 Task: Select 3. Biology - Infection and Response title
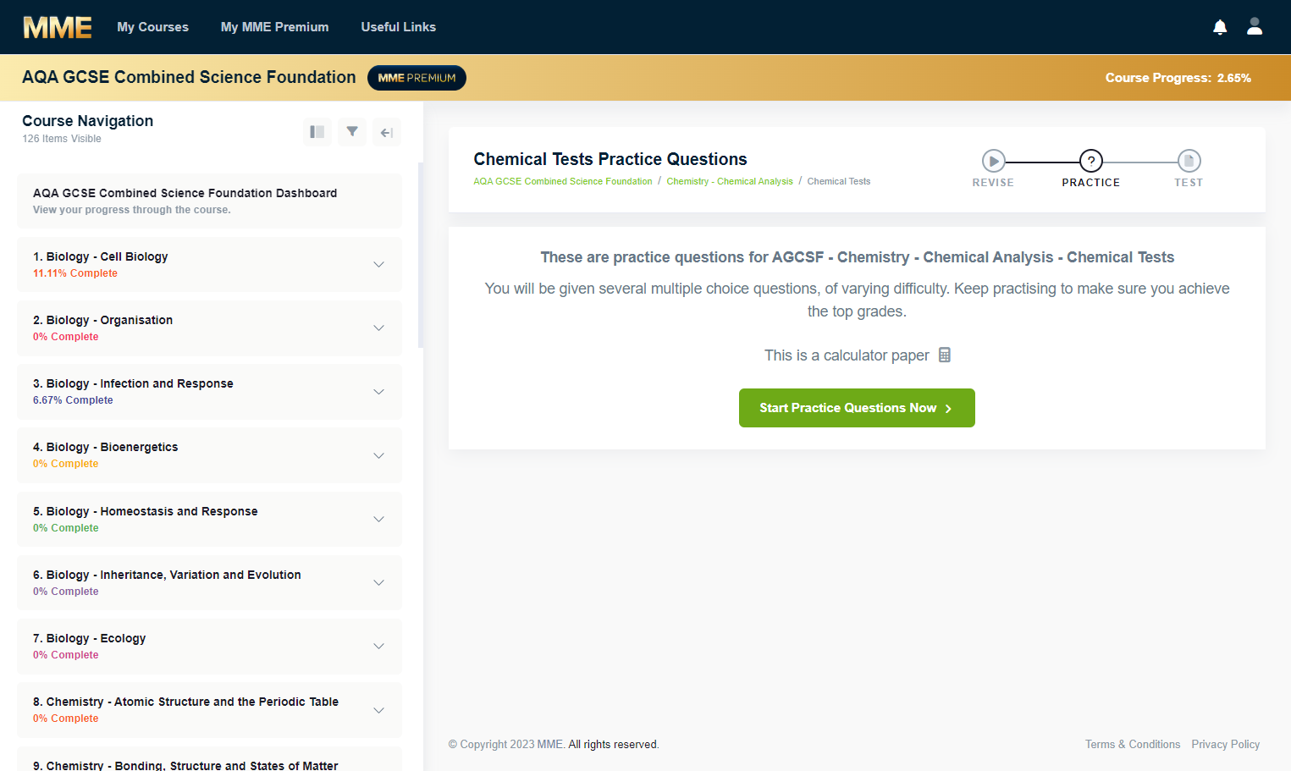(133, 383)
